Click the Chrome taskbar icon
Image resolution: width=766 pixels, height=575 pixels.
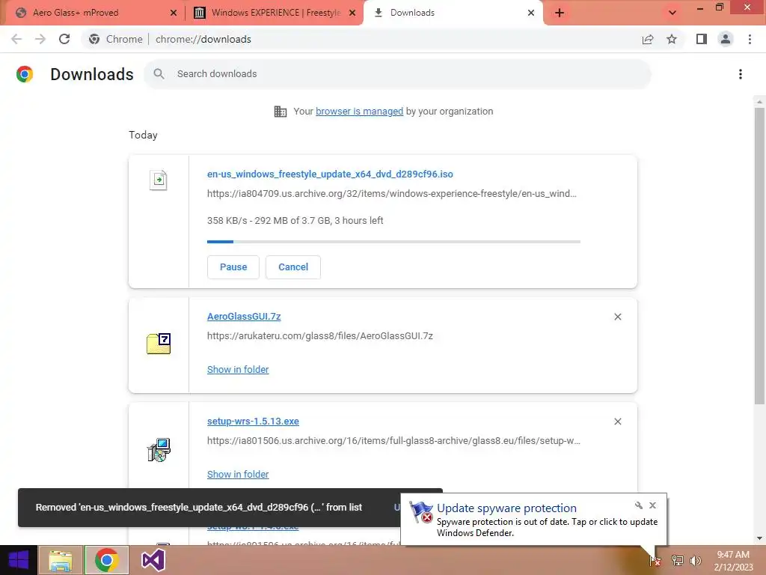click(x=106, y=560)
